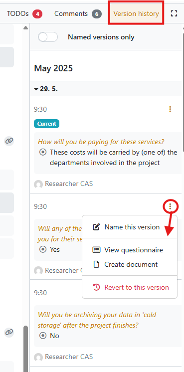Click the bottom link chain icon
Screen dimensions: 184x372
9,333
